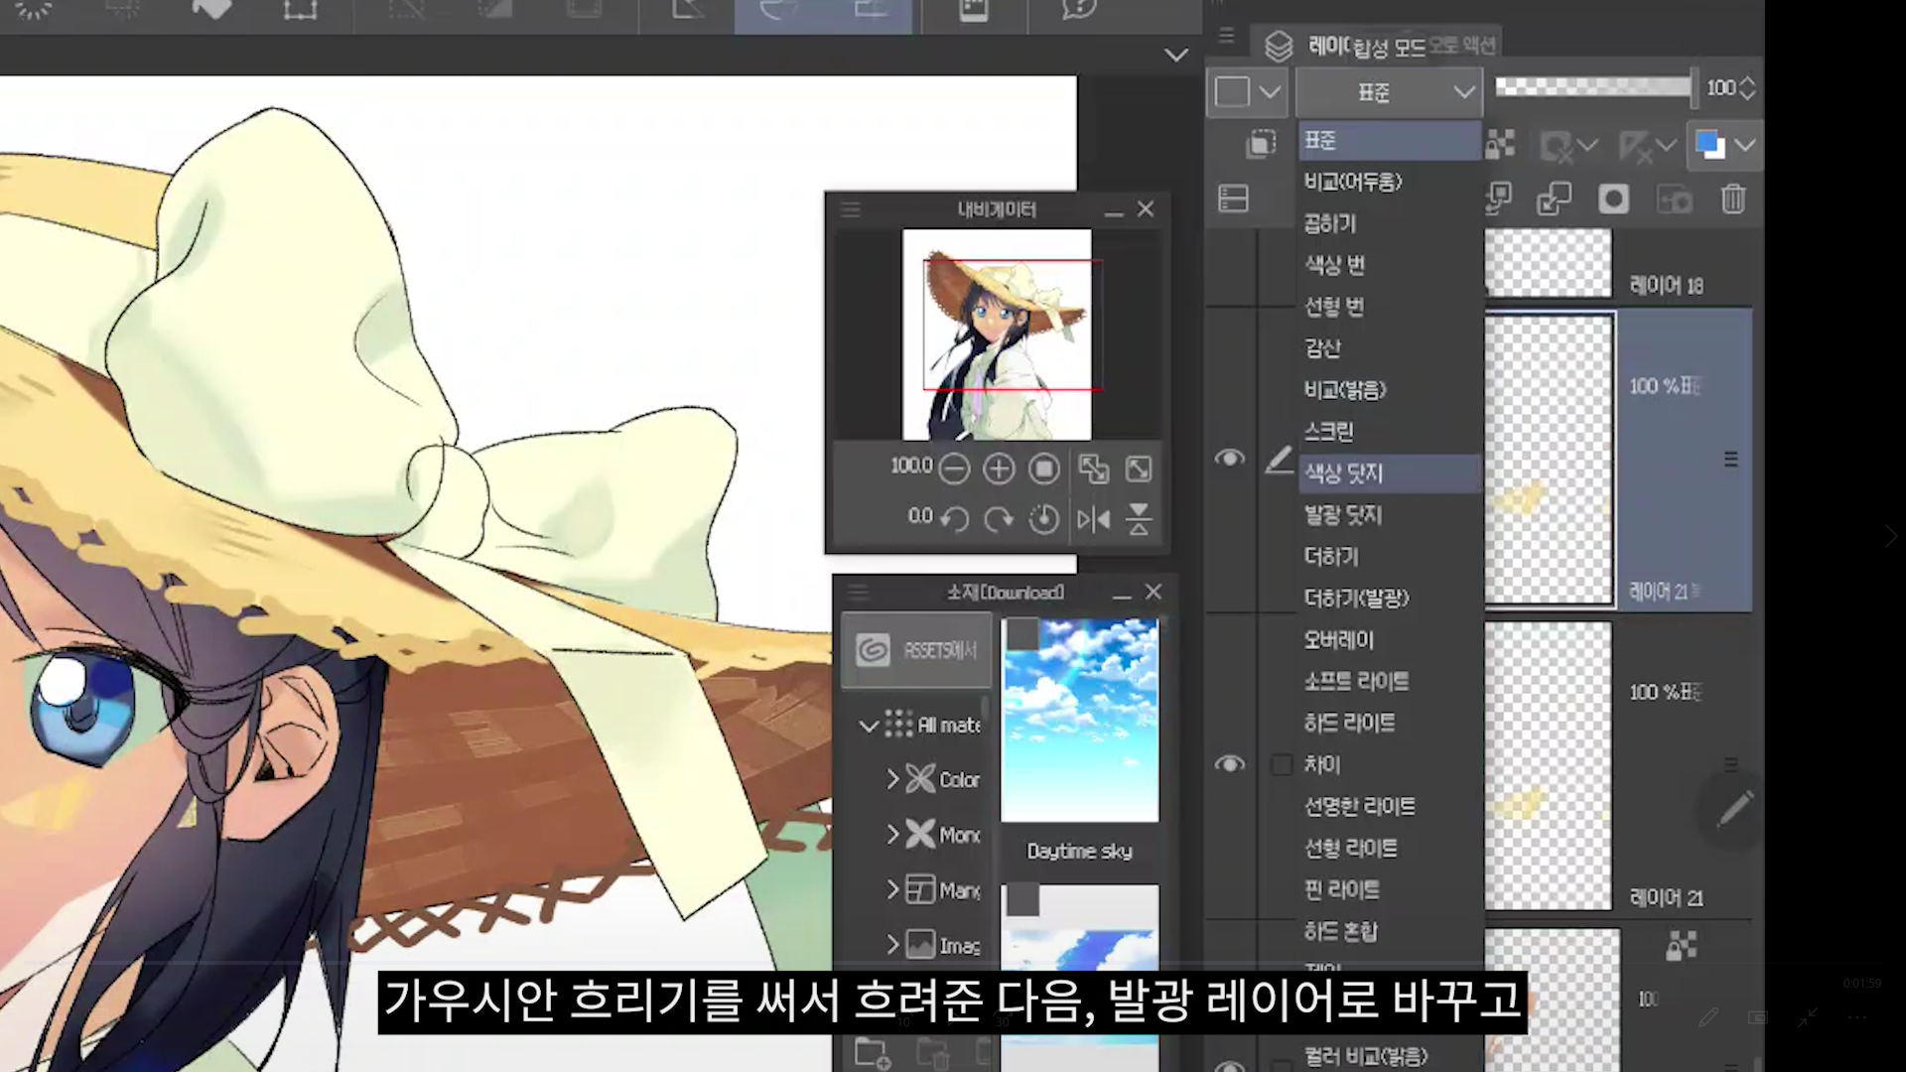Hide the selected 레이어 21 copy layer

point(1229,459)
